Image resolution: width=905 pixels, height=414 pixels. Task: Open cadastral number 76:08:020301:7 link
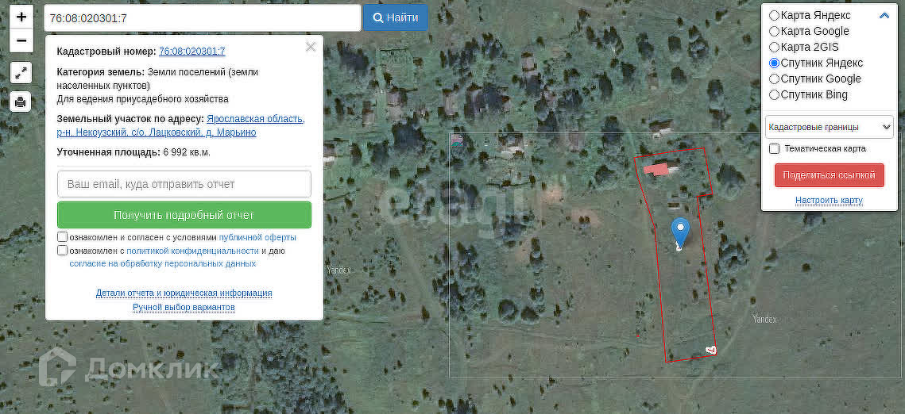tap(192, 52)
